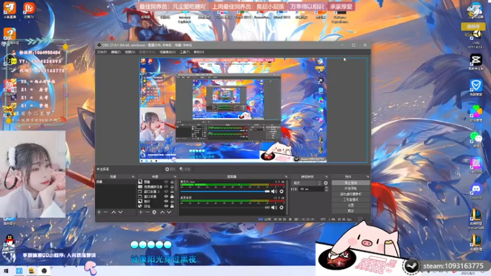Open WeChat desktop icon
The height and width of the screenshot is (276, 491).
point(476,139)
